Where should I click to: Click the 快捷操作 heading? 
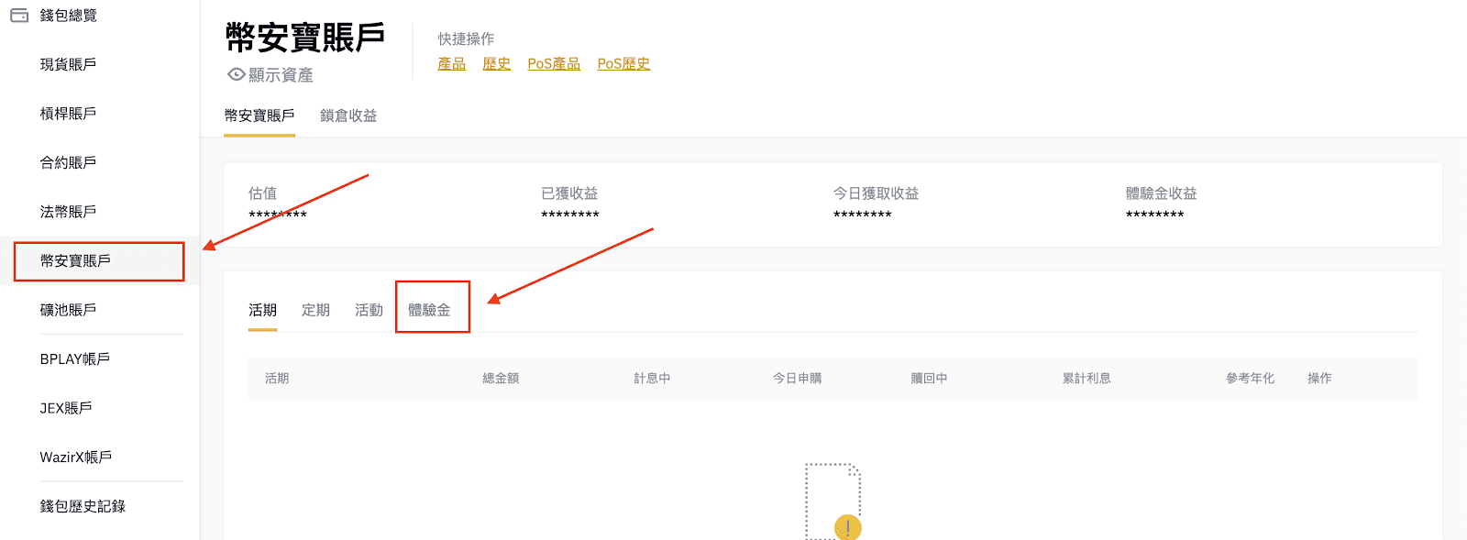466,39
